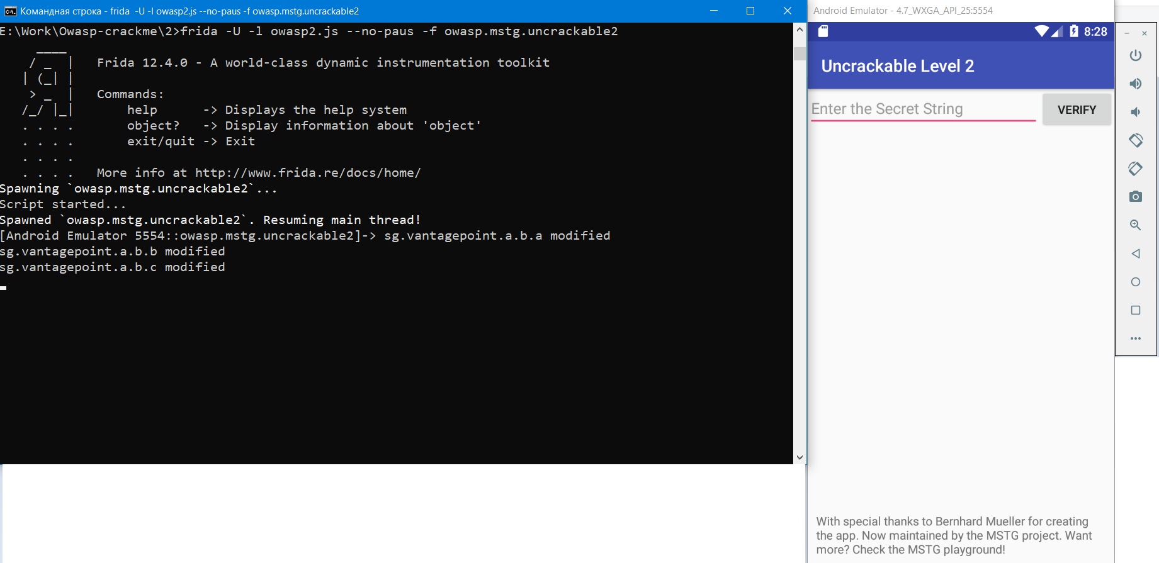
Task: Click the frida command line at top
Action: coord(309,31)
